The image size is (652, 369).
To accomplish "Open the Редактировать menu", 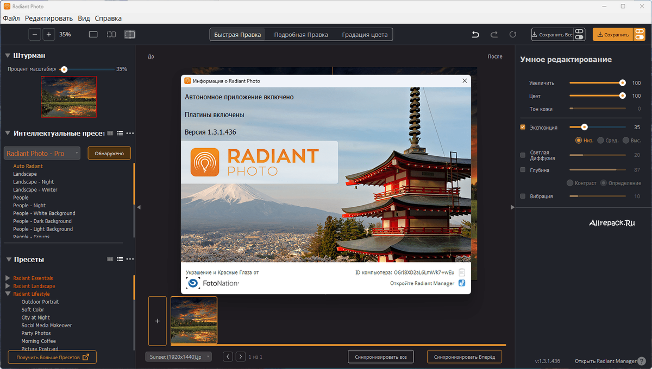I will tap(49, 18).
